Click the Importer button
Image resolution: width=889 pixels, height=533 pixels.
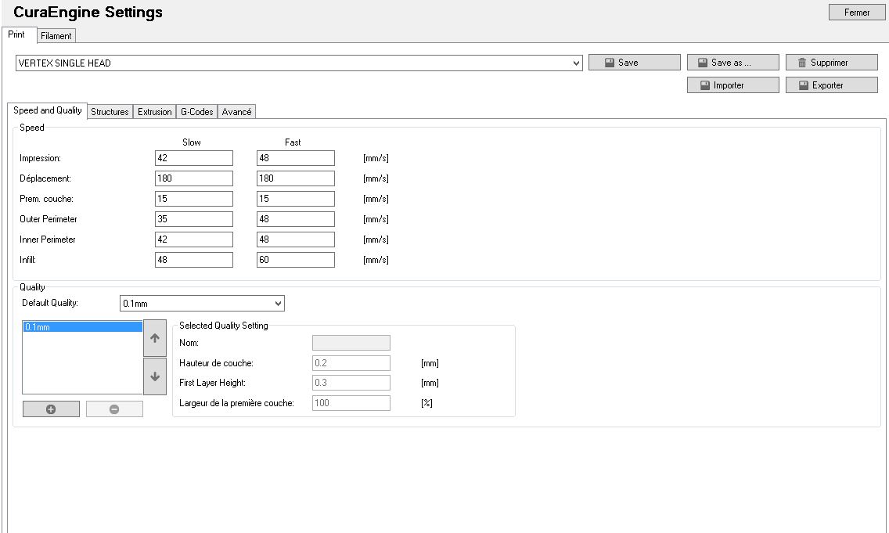(732, 85)
